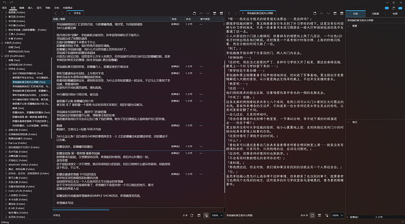Viewport: 405px width, 224px height.
Task: Go to next document in left editor
Action: [208, 13]
